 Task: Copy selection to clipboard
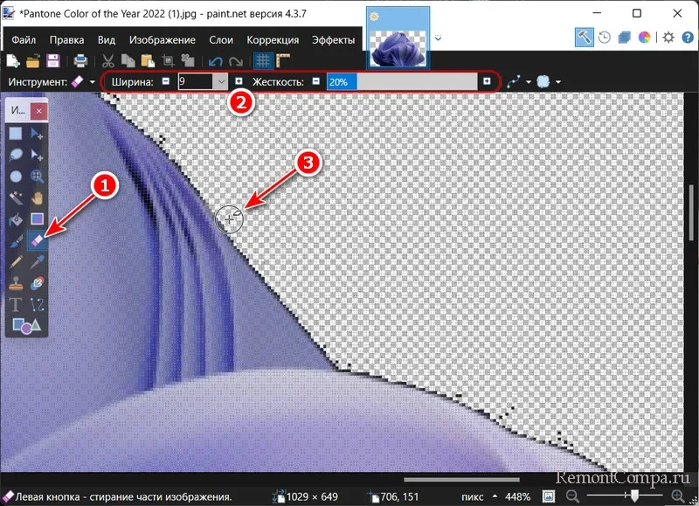(x=128, y=60)
